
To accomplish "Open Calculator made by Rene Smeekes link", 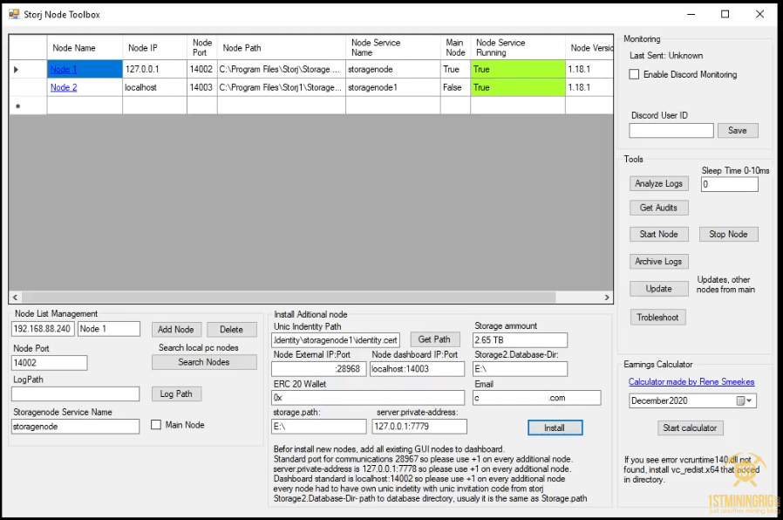I will [691, 381].
